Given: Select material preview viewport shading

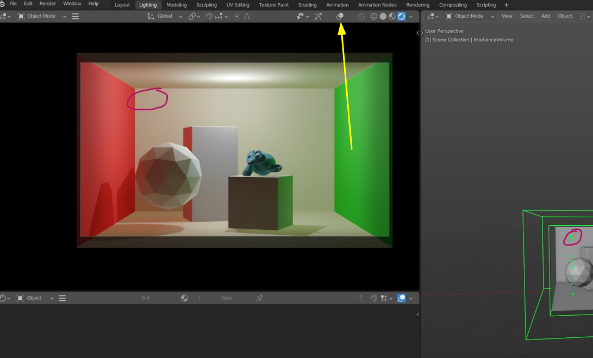Looking at the screenshot, I should pyautogui.click(x=392, y=16).
